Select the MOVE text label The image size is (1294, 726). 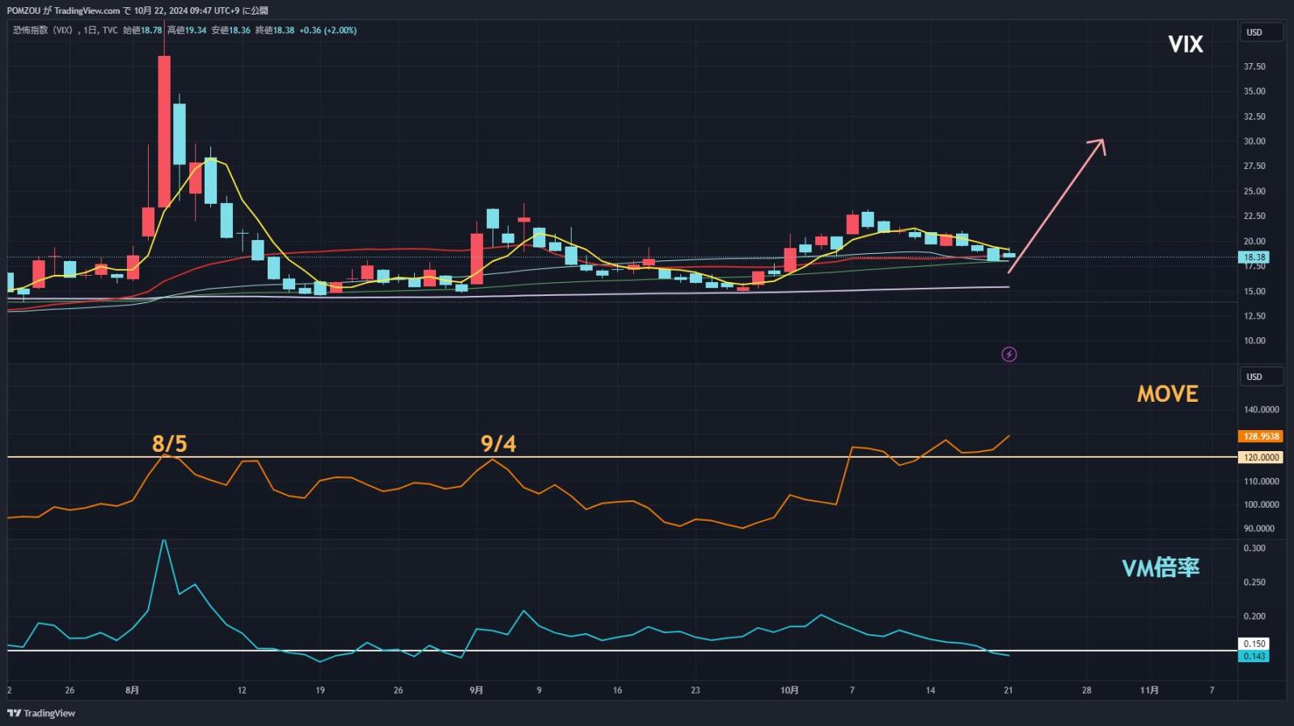[1167, 394]
